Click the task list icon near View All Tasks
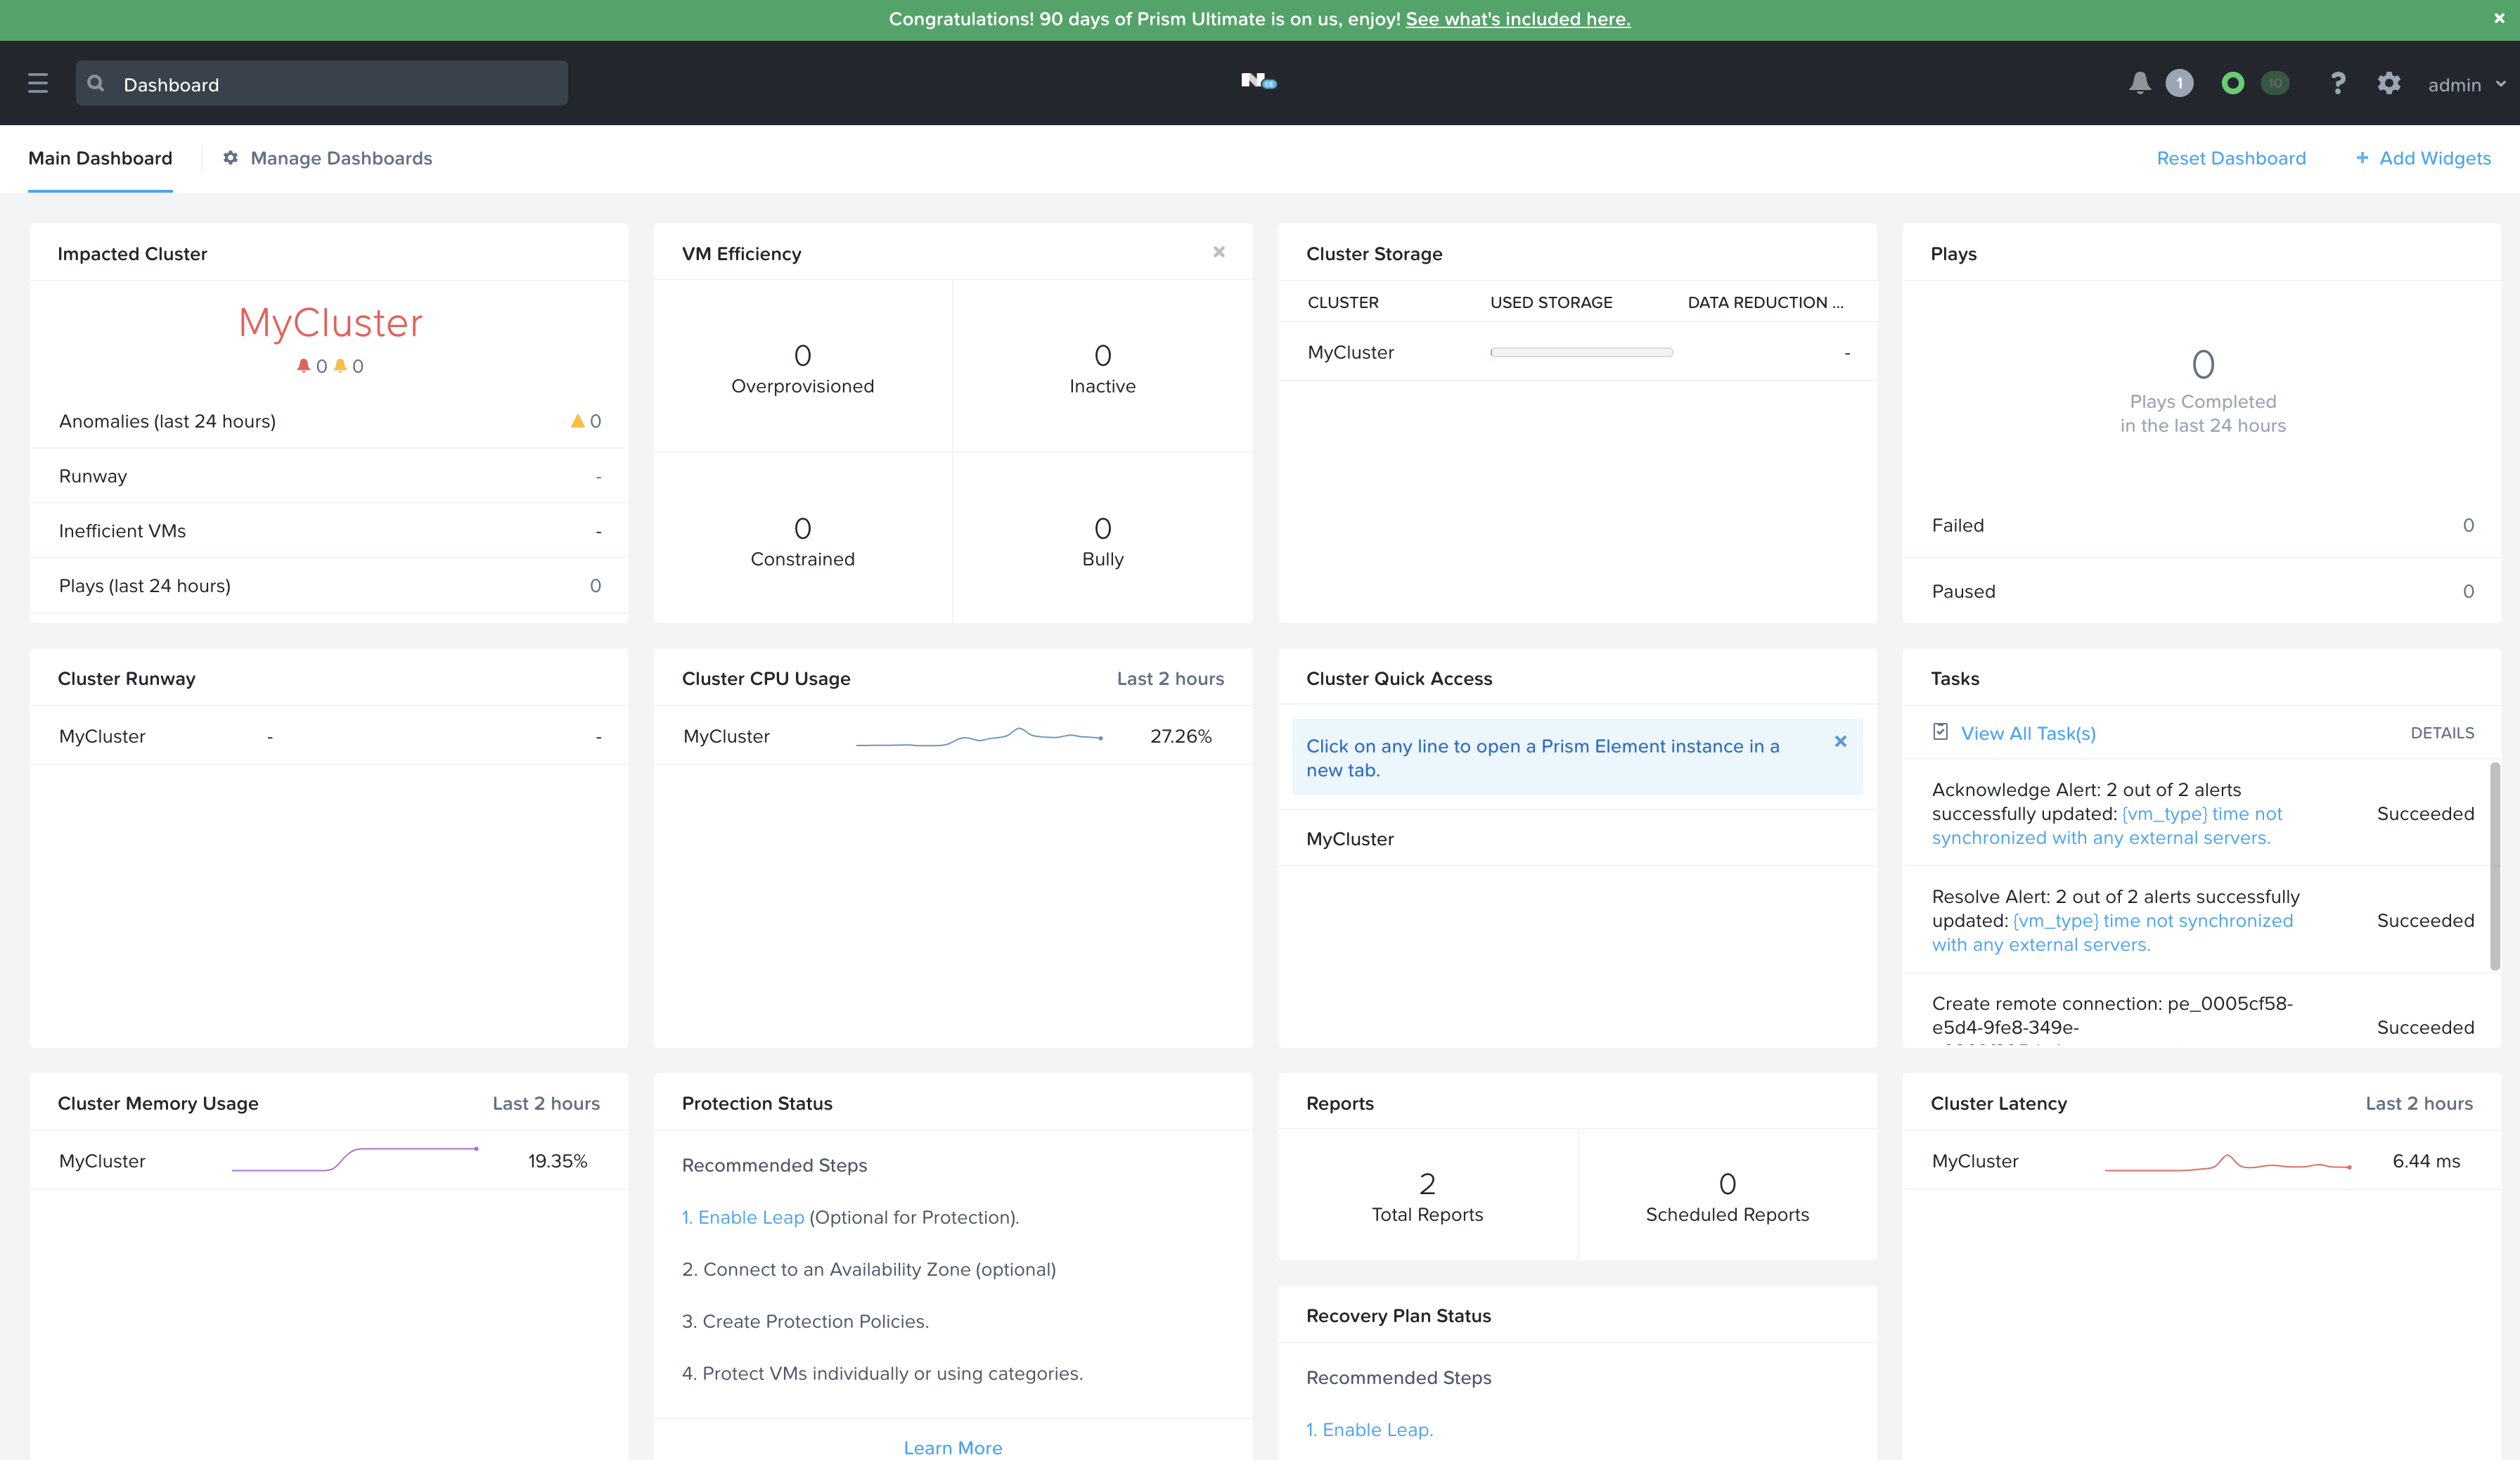Screen dimensions: 2520x1460 click(1940, 732)
